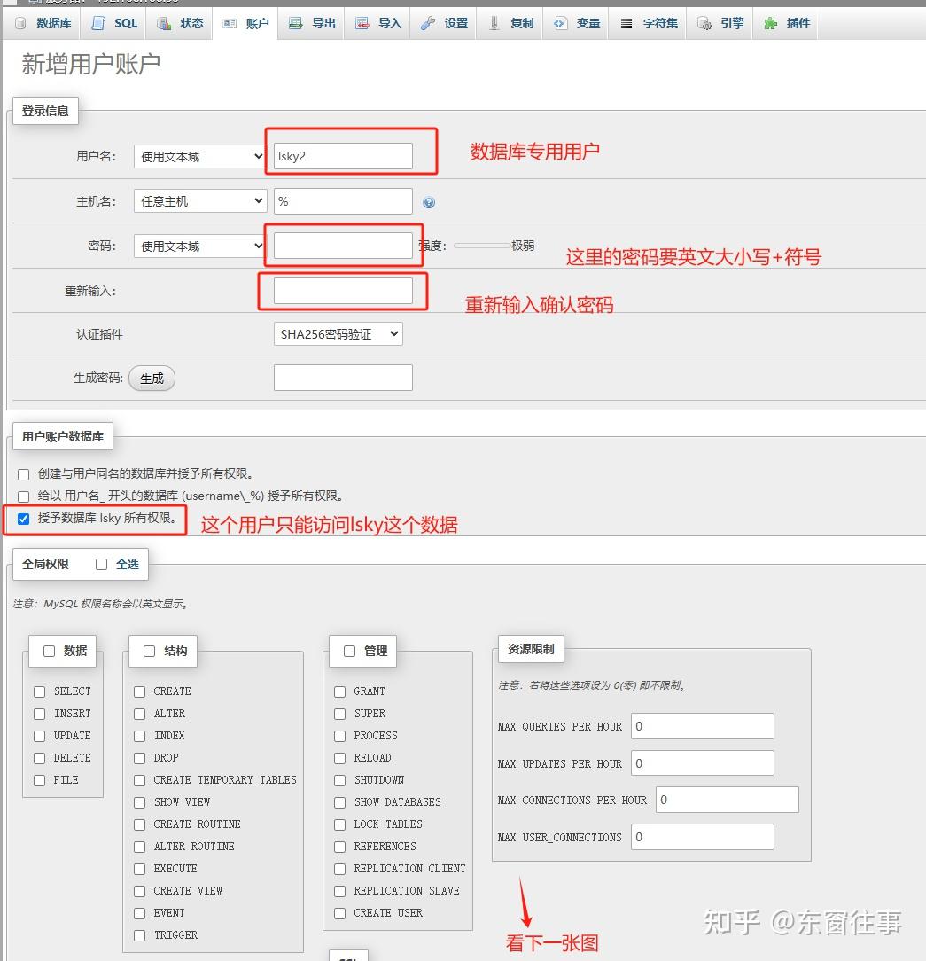The height and width of the screenshot is (961, 926).
Task: Uncheck grant all privileges on lsky database
Action: pyautogui.click(x=24, y=519)
